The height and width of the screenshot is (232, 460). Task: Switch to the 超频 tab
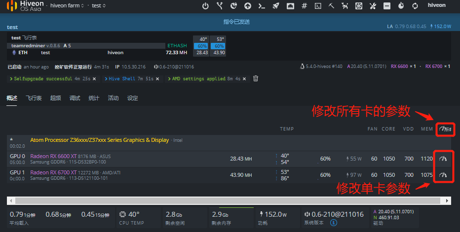pyautogui.click(x=56, y=98)
